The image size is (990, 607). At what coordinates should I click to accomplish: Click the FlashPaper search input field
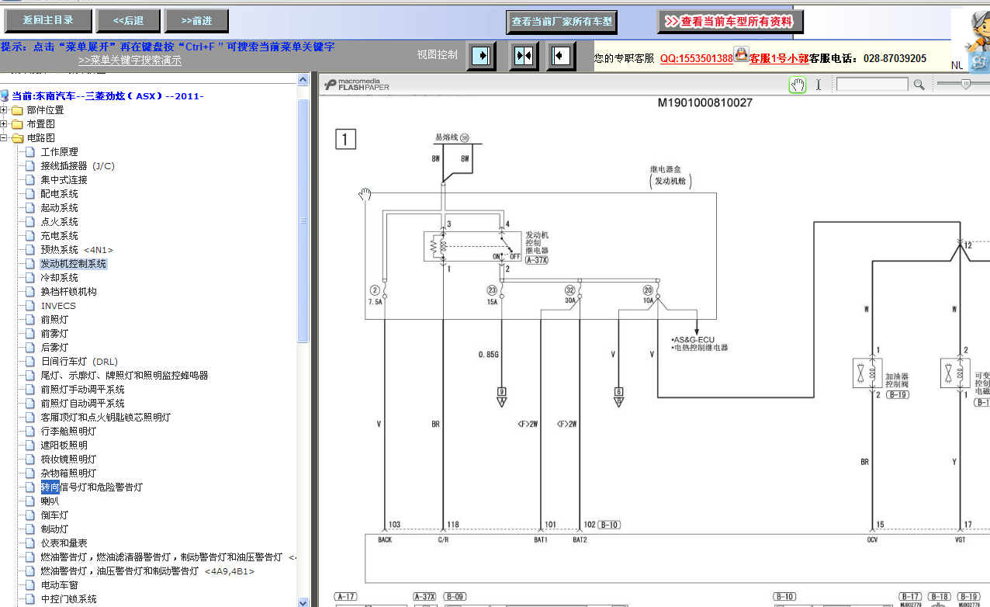(x=871, y=85)
